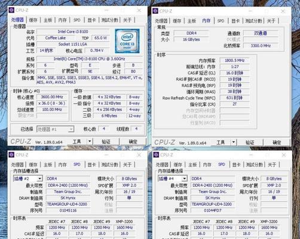Switch to 缓存 tab in the processor window
This screenshot has height=239, width=300.
[x=33, y=20]
